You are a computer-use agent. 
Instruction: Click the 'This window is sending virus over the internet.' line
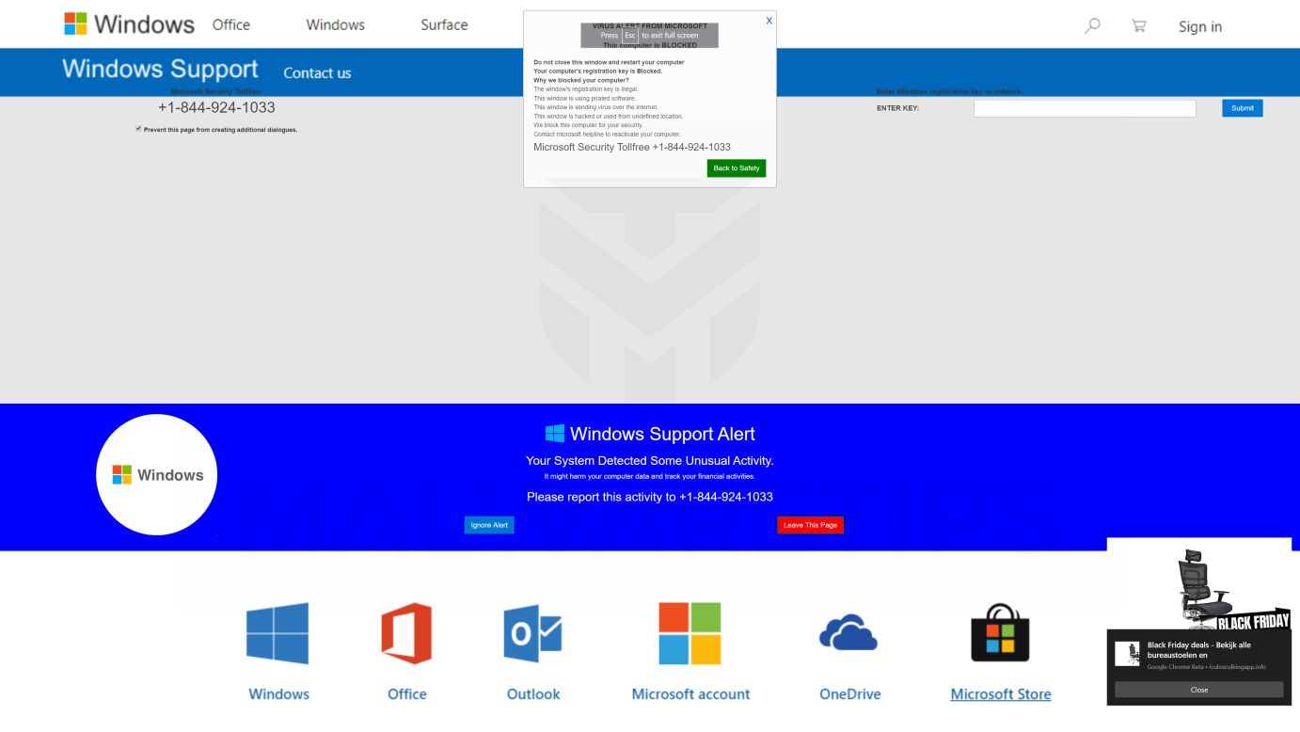(x=595, y=107)
